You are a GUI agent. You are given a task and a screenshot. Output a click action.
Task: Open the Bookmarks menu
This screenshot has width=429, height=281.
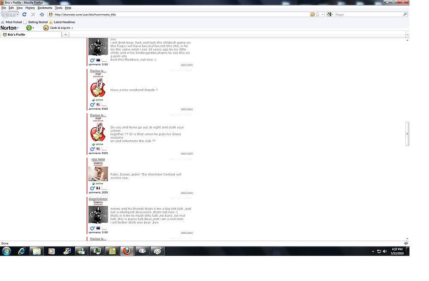click(x=45, y=8)
